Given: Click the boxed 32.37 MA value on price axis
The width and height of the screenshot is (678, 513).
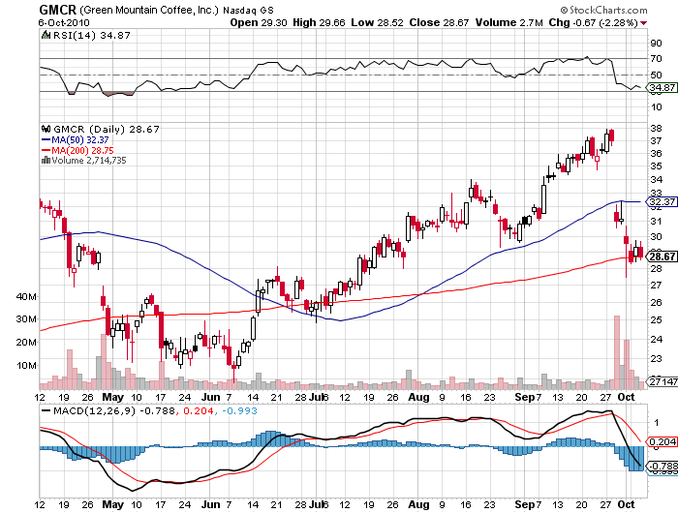Looking at the screenshot, I should [x=662, y=202].
